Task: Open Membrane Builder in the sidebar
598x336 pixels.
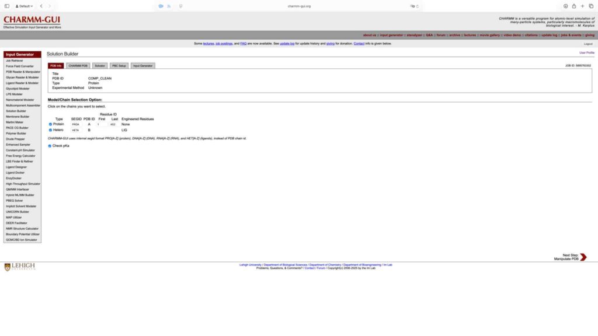Action: 18,117
